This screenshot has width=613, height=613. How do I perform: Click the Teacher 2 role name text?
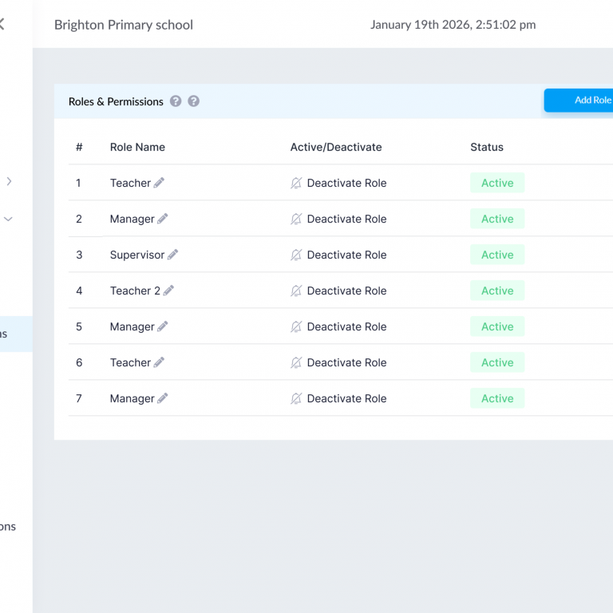[135, 291]
